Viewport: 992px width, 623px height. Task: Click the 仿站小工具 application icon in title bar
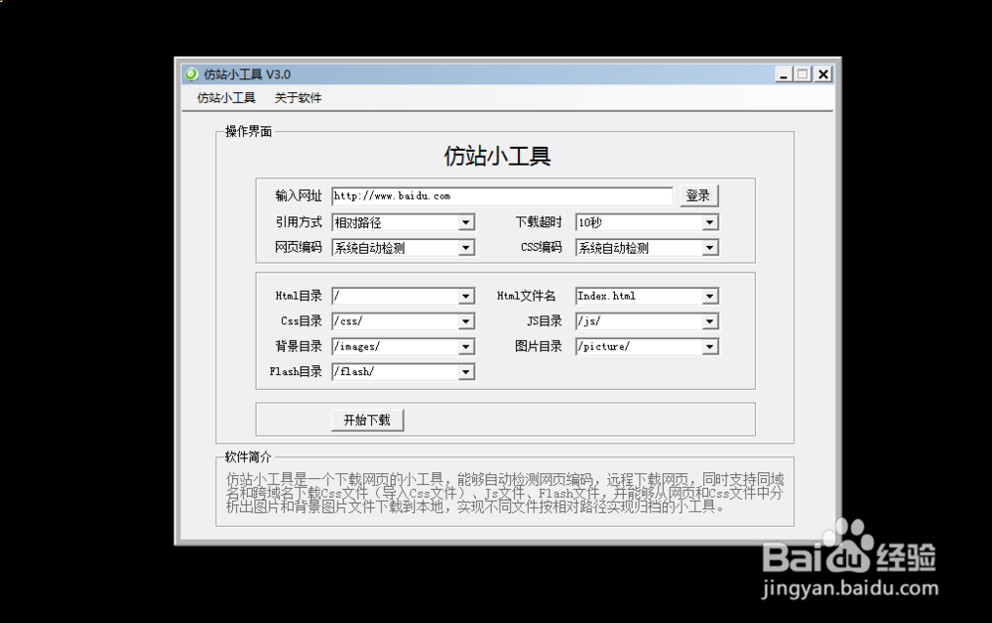(189, 73)
